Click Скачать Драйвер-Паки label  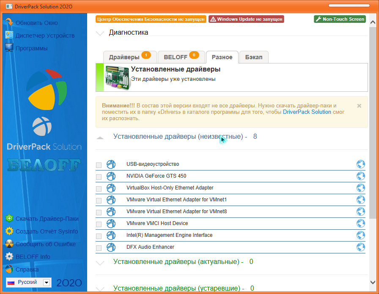click(x=47, y=219)
